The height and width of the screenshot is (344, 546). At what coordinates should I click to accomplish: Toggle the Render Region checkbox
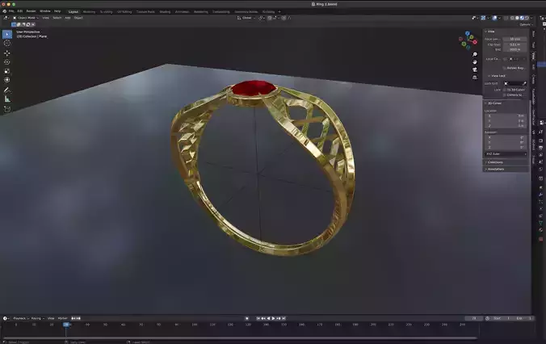pos(505,68)
